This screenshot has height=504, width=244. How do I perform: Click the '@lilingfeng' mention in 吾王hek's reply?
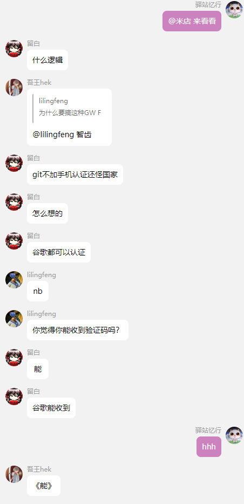53,135
